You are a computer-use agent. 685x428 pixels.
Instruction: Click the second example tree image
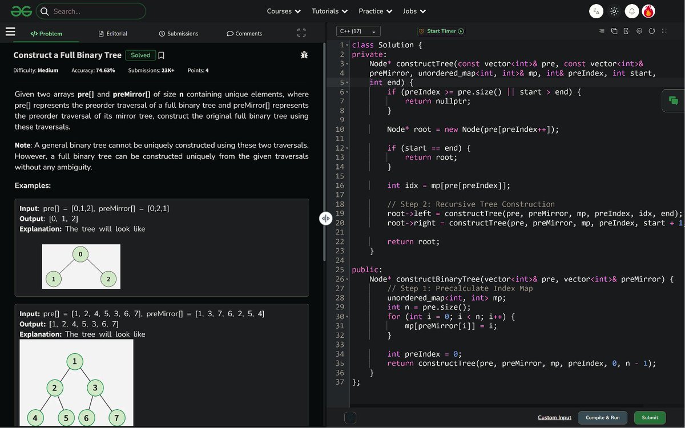tap(76, 382)
